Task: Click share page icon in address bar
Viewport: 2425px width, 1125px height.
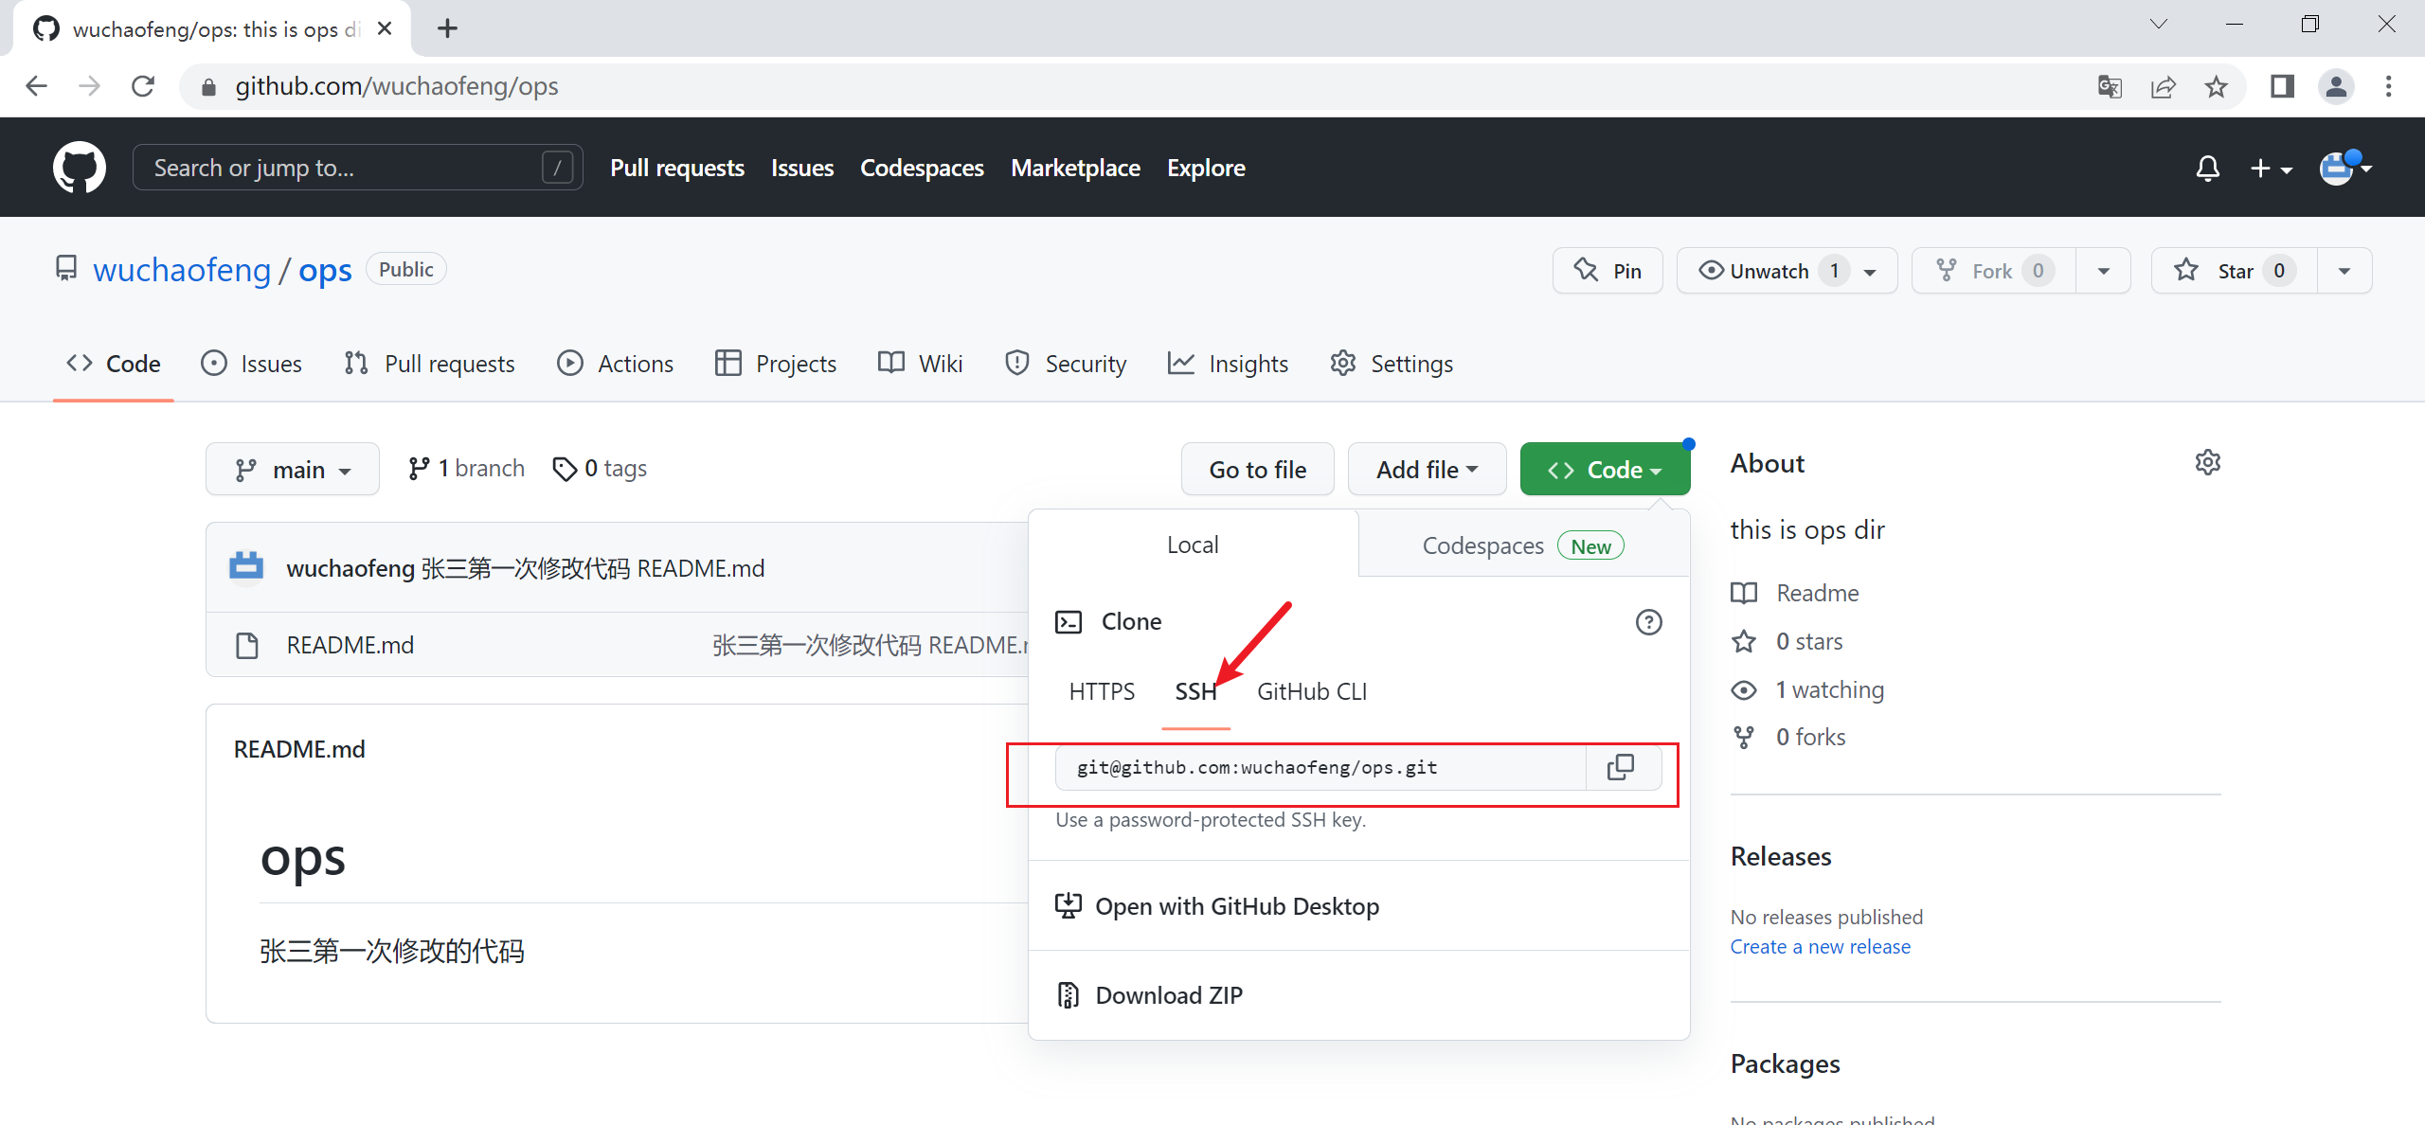Action: pos(2163,87)
